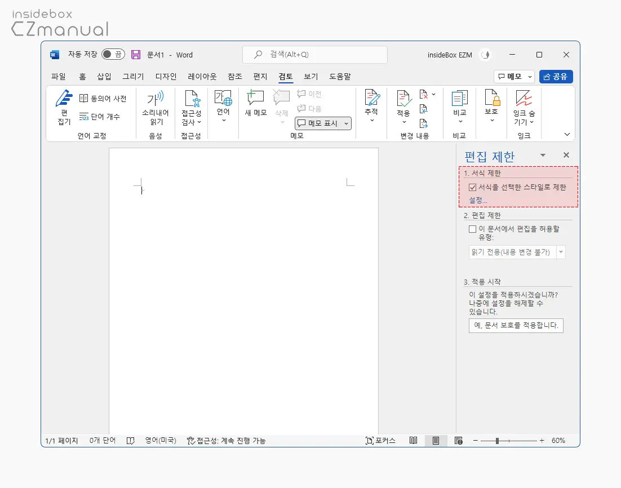Insert a New Comment (새 메모)

point(255,103)
